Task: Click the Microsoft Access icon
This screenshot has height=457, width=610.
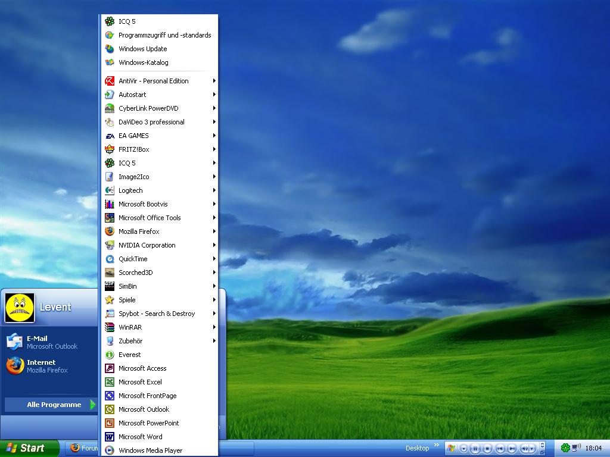Action: (x=110, y=368)
